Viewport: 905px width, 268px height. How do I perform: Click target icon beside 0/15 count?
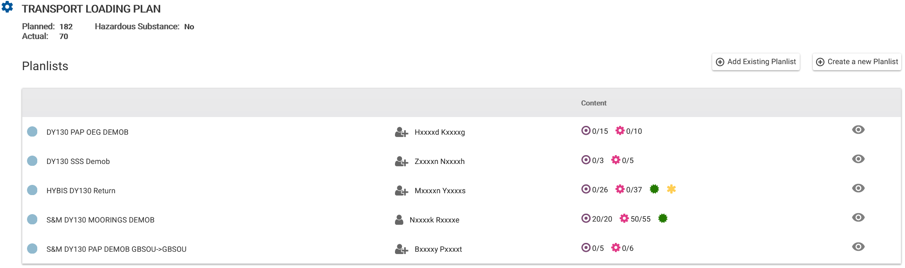(586, 131)
